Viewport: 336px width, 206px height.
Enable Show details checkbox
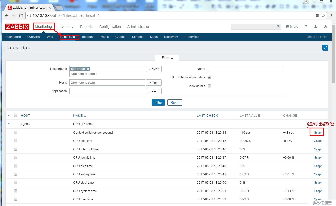(x=209, y=86)
